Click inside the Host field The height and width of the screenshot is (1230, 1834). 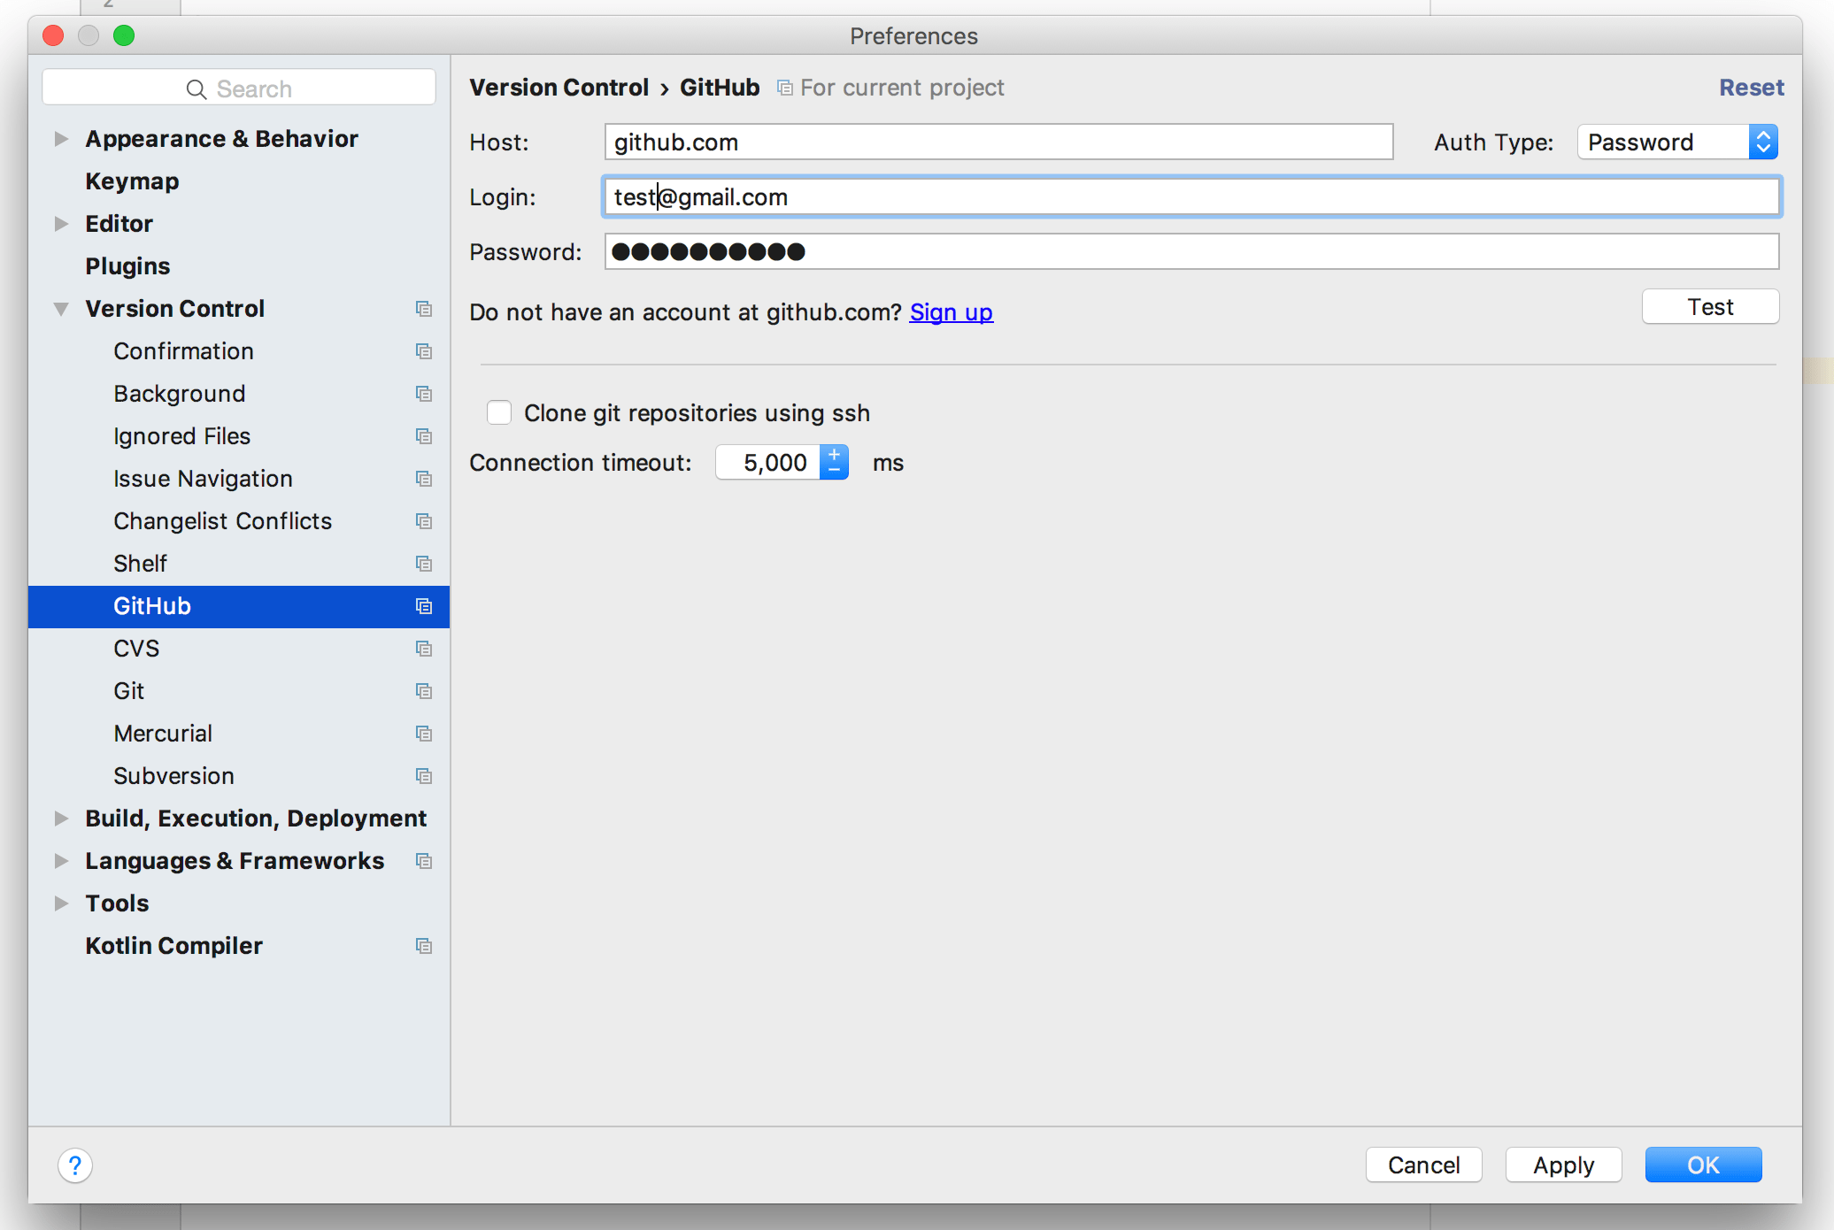pyautogui.click(x=991, y=142)
